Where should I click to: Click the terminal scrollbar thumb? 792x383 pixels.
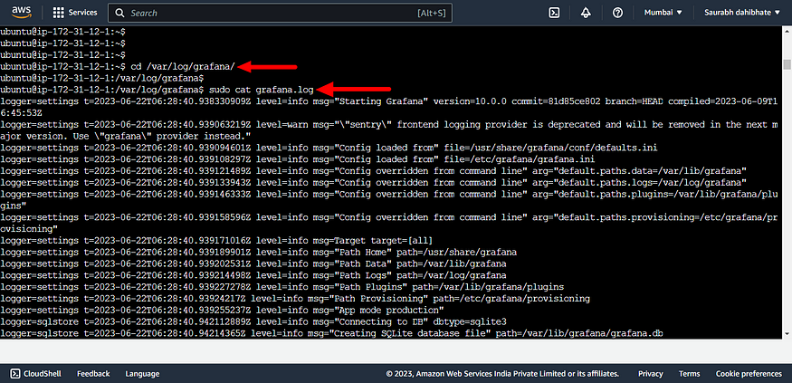[x=787, y=64]
